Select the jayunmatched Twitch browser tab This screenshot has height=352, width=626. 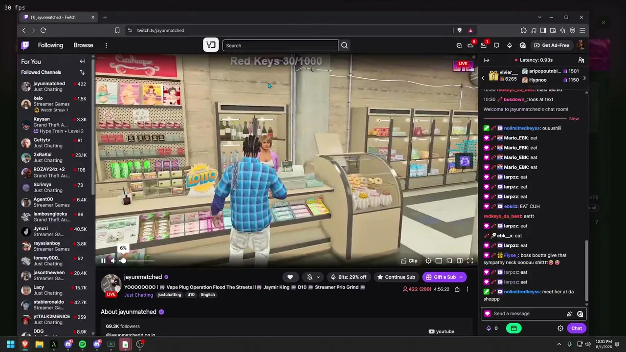point(59,17)
